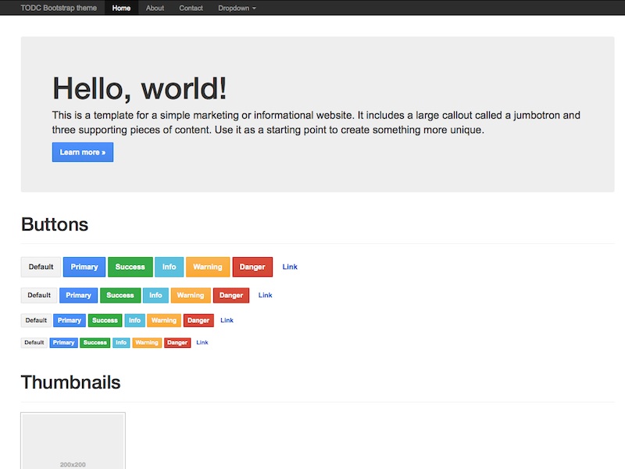Screen dimensions: 625x469
Task: Select the Home nav tab
Action: 121,8
